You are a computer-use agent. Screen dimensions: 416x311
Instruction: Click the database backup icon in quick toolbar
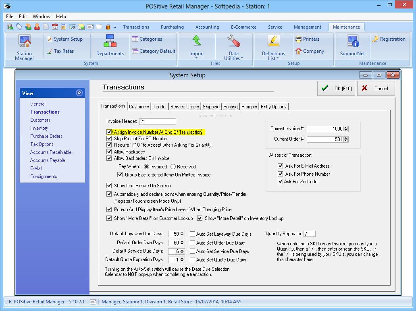[x=10, y=27]
